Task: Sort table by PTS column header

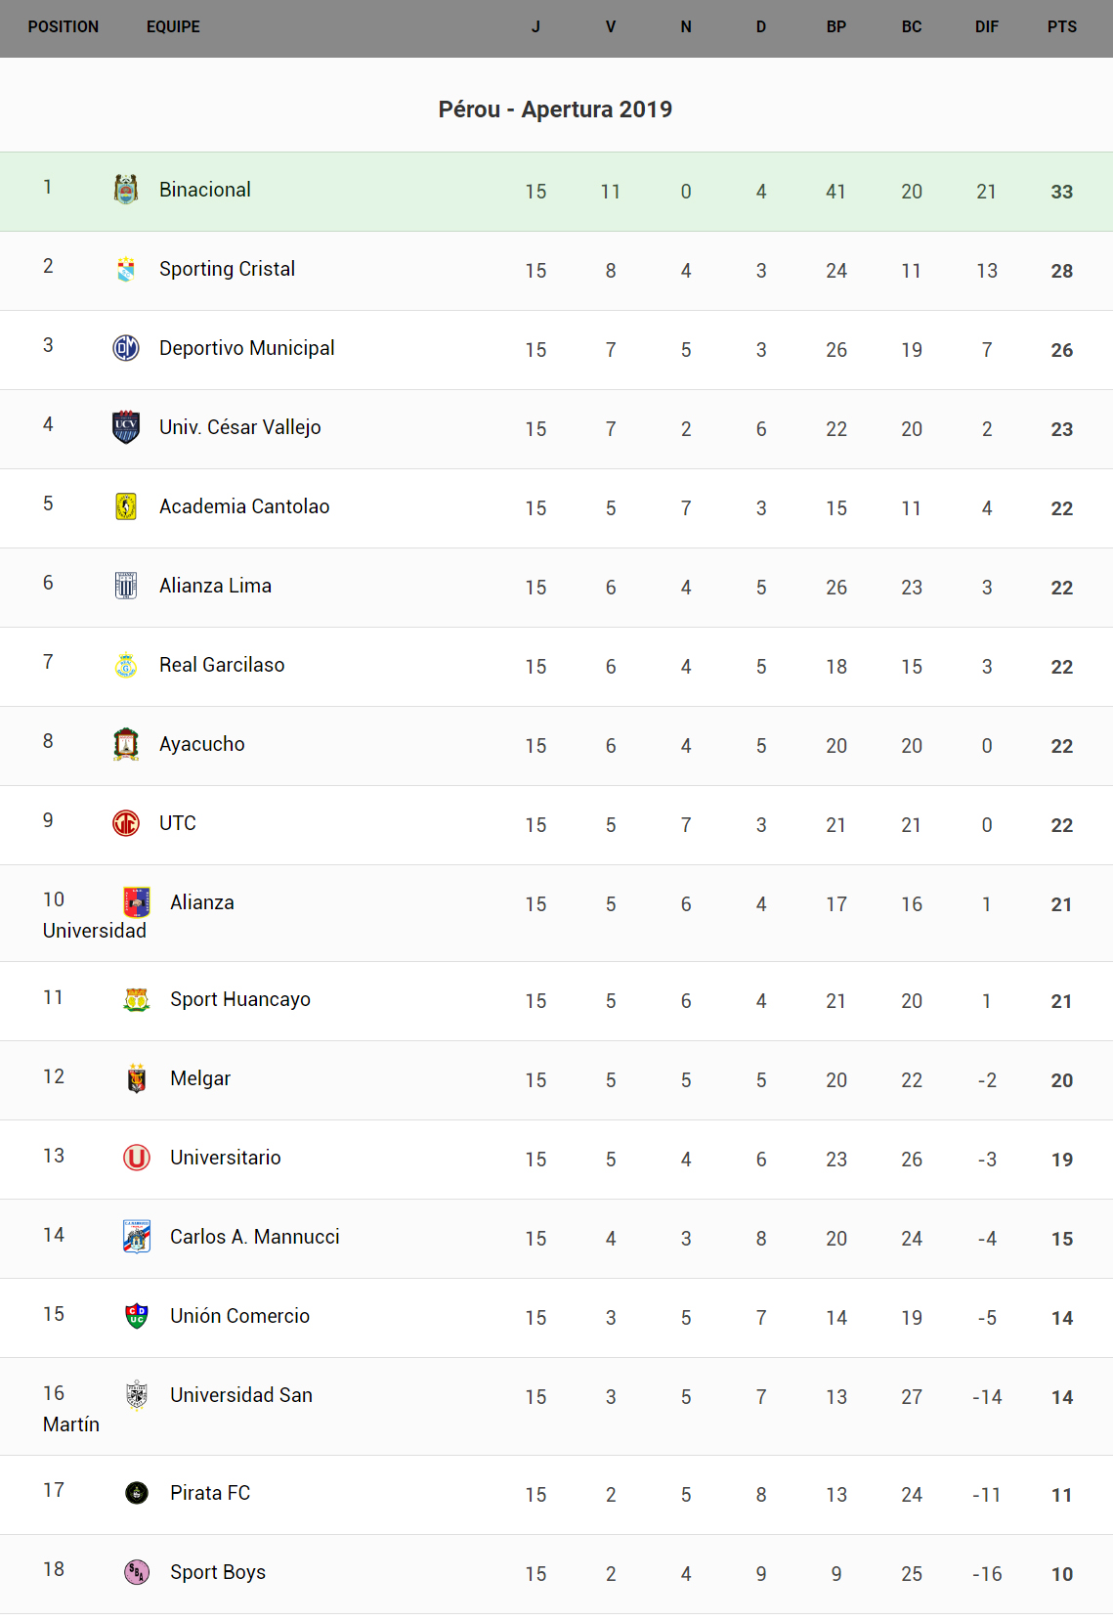Action: click(1061, 27)
